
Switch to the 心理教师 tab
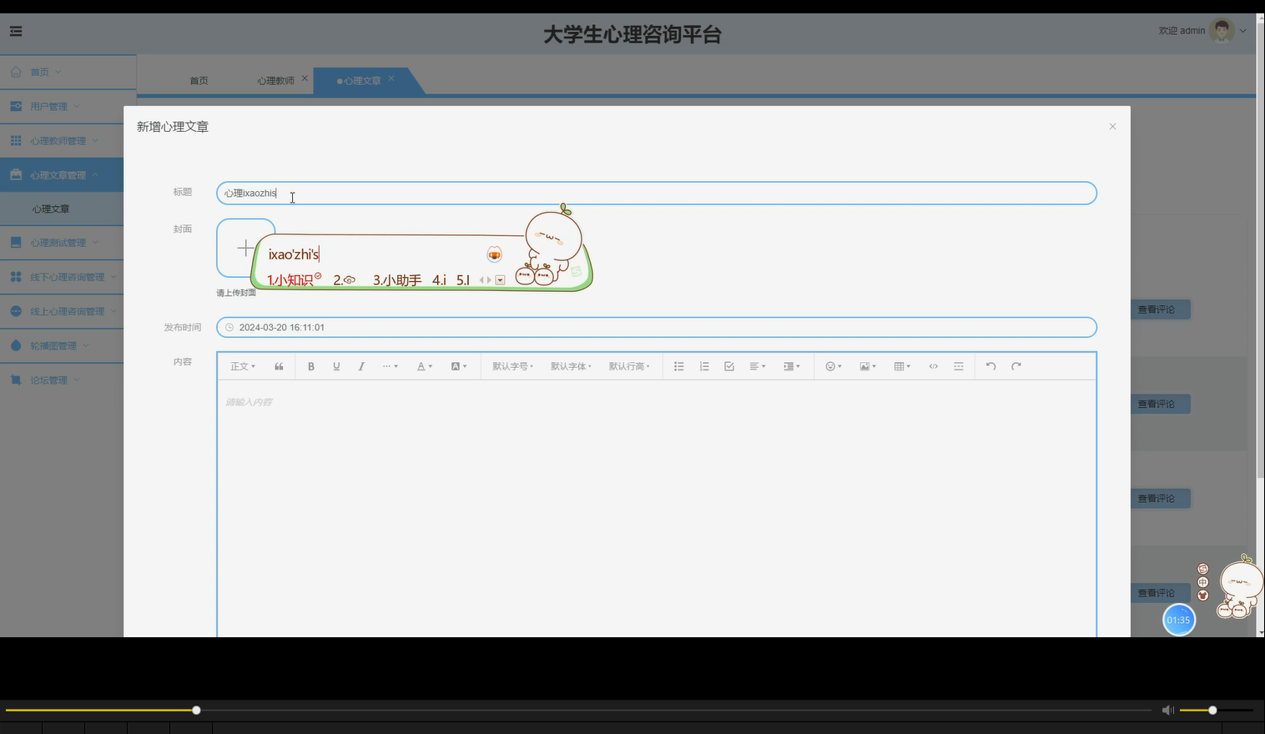(275, 79)
